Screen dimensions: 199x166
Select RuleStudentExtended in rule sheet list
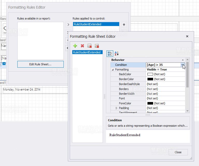click(87, 52)
